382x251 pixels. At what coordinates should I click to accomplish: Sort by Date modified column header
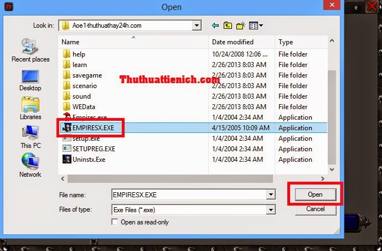point(242,42)
